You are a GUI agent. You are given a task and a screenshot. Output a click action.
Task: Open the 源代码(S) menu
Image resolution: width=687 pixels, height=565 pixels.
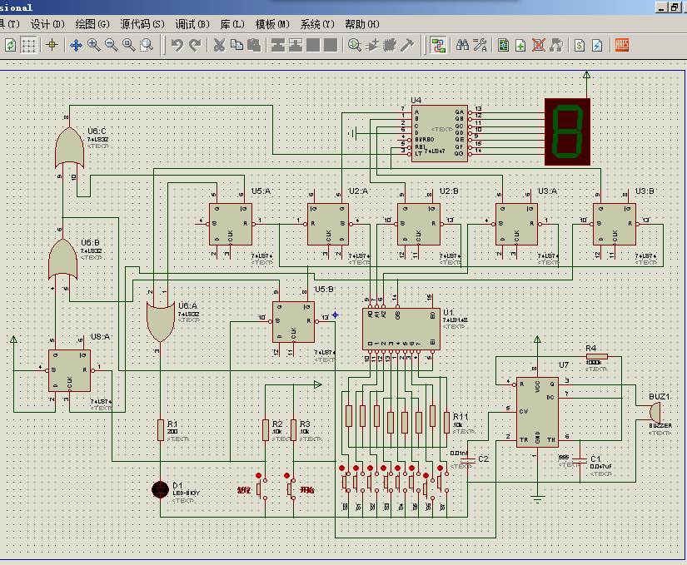coord(142,24)
